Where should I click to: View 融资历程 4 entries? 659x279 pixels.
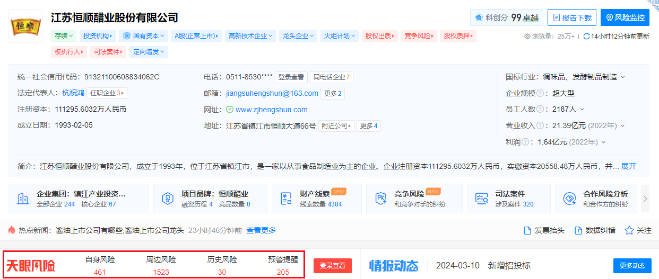click(x=196, y=204)
